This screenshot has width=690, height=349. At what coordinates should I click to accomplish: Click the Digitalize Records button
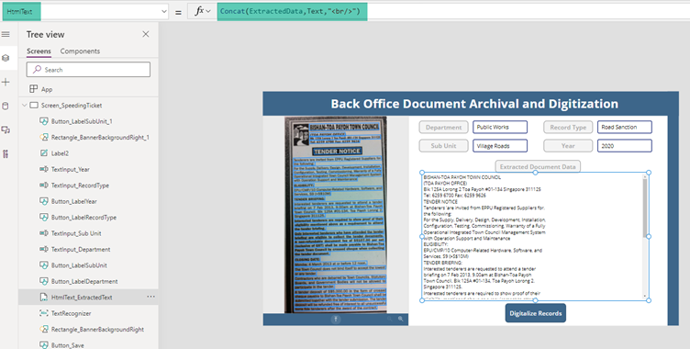point(536,313)
